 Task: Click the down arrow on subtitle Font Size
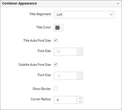tap(80, 77)
